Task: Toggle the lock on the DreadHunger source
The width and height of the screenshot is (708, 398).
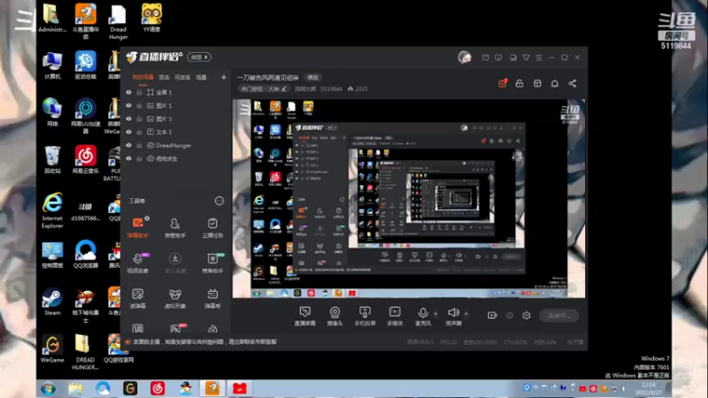Action: (140, 145)
